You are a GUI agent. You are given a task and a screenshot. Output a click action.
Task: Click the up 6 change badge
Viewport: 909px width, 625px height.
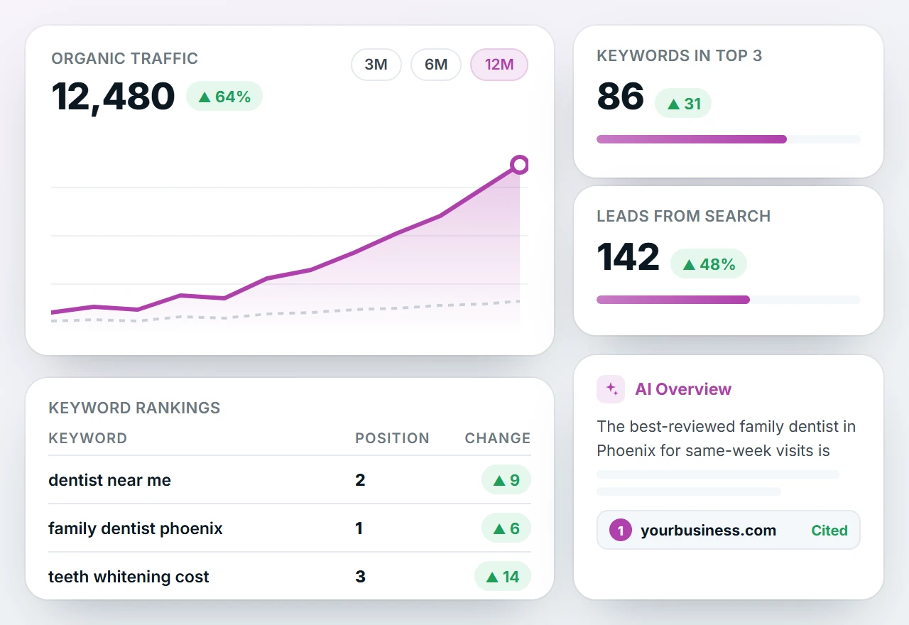pos(506,528)
